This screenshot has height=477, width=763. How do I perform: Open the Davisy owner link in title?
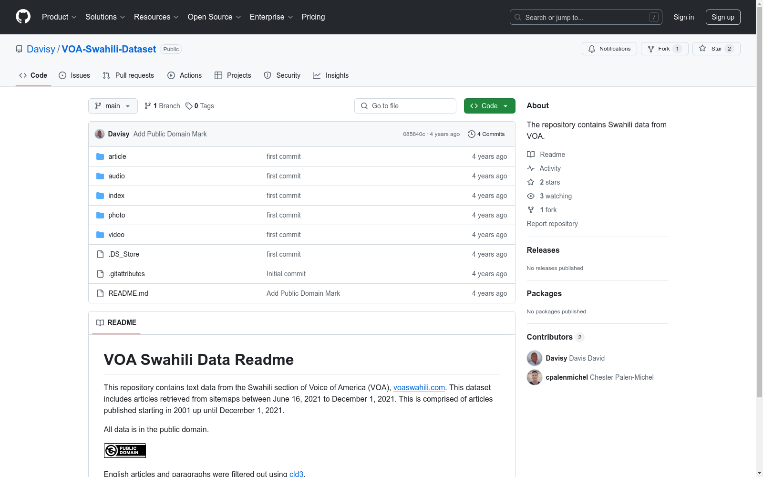[41, 49]
